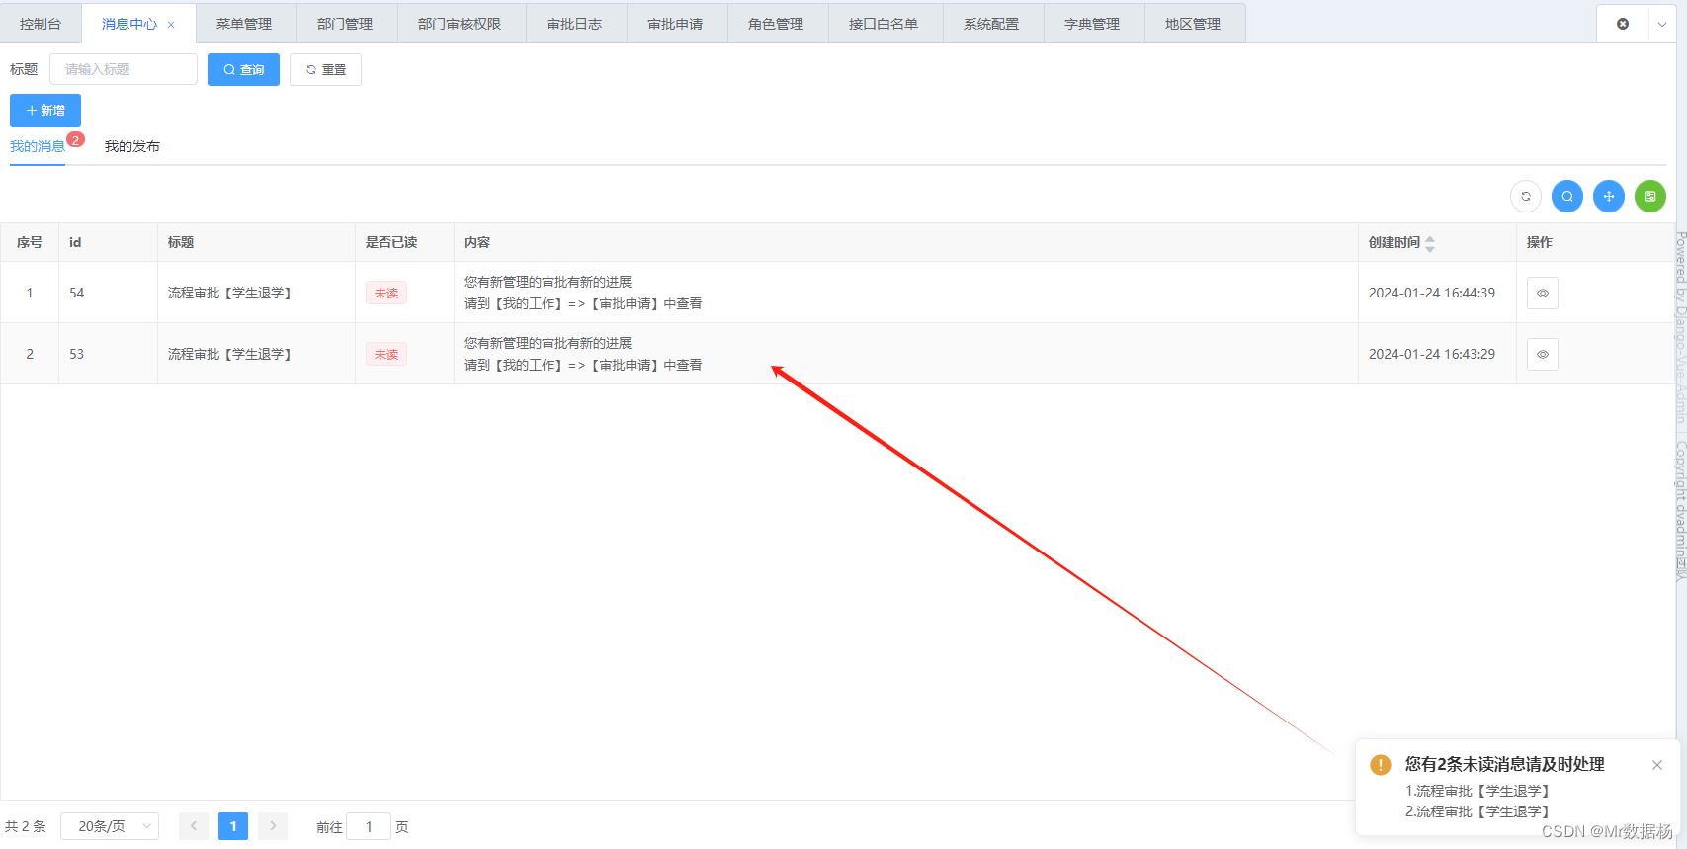Viewport: 1687px width, 849px height.
Task: Switch to the 我的消息 tab
Action: (38, 146)
